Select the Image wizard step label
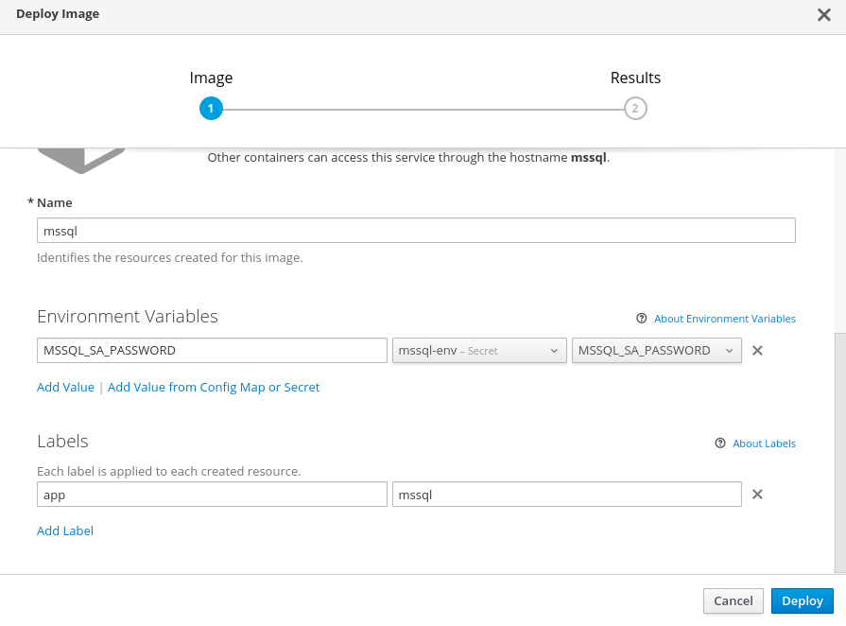Viewport: 846px width, 626px height. [211, 78]
